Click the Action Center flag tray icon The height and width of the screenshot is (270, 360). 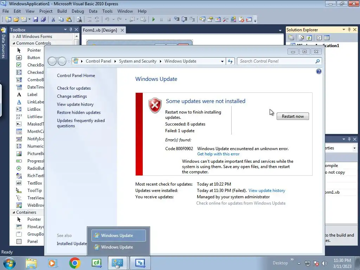[316, 263]
